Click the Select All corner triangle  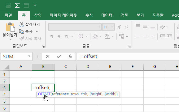(x=7, y=67)
